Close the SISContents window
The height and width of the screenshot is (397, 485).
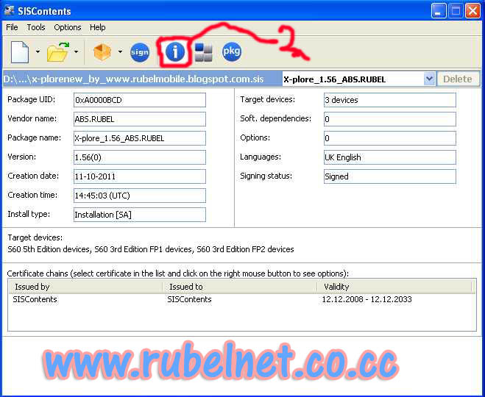tap(472, 11)
